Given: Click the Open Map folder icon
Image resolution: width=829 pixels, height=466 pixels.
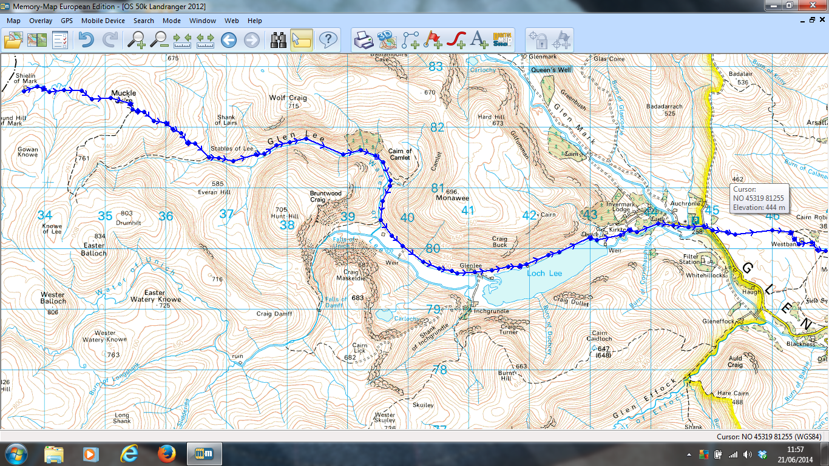Looking at the screenshot, I should coord(13,40).
